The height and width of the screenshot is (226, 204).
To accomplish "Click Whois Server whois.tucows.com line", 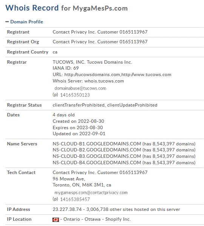I will [x=88, y=81].
